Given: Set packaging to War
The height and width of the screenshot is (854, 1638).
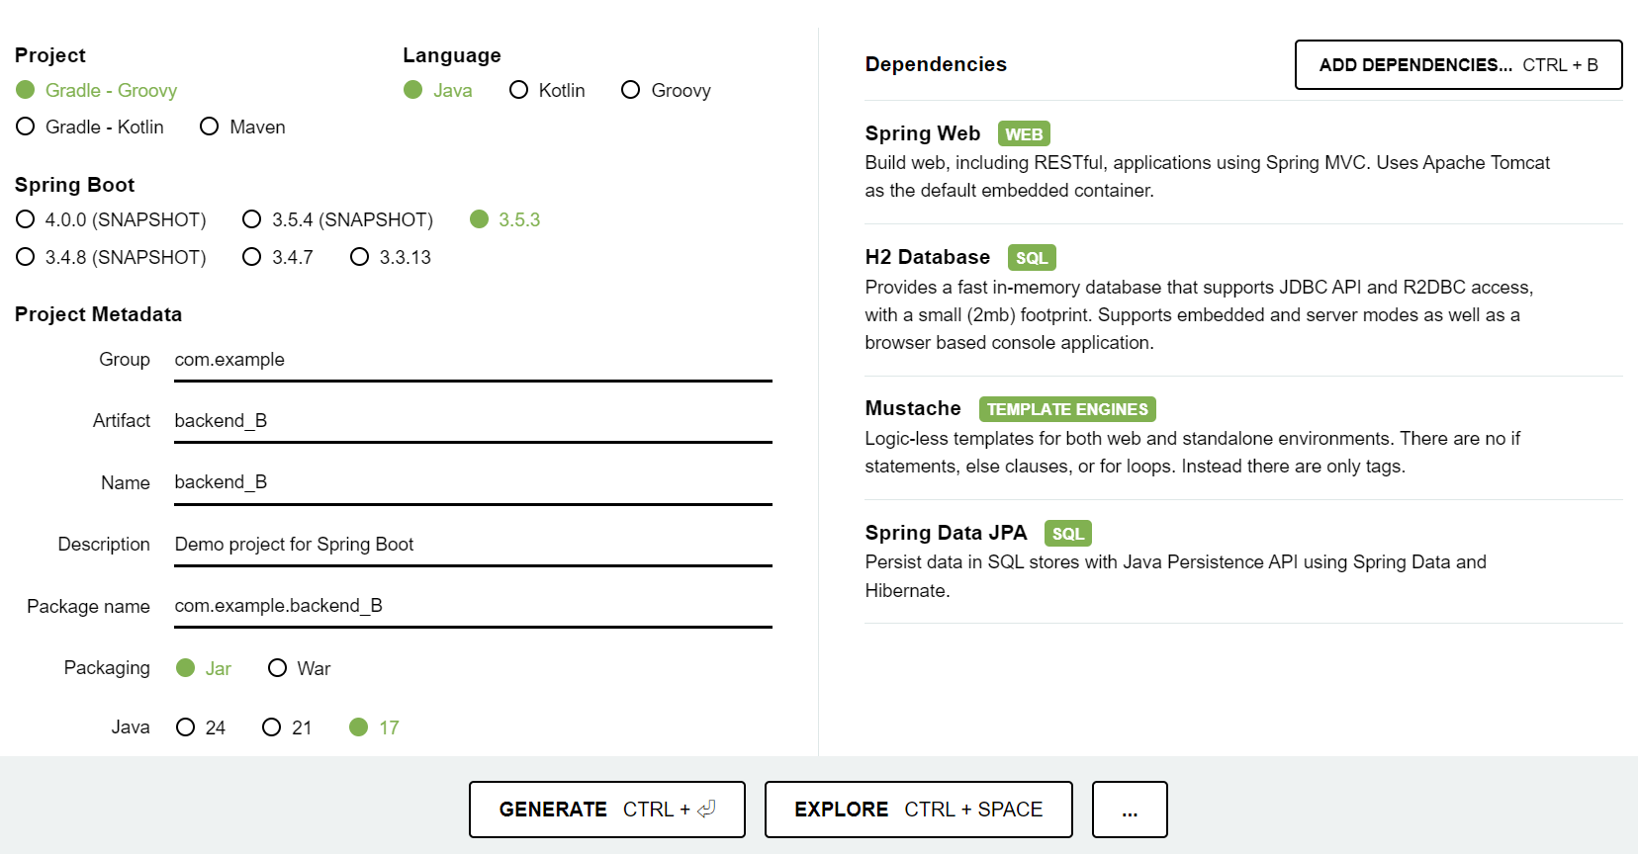Looking at the screenshot, I should 299,668.
